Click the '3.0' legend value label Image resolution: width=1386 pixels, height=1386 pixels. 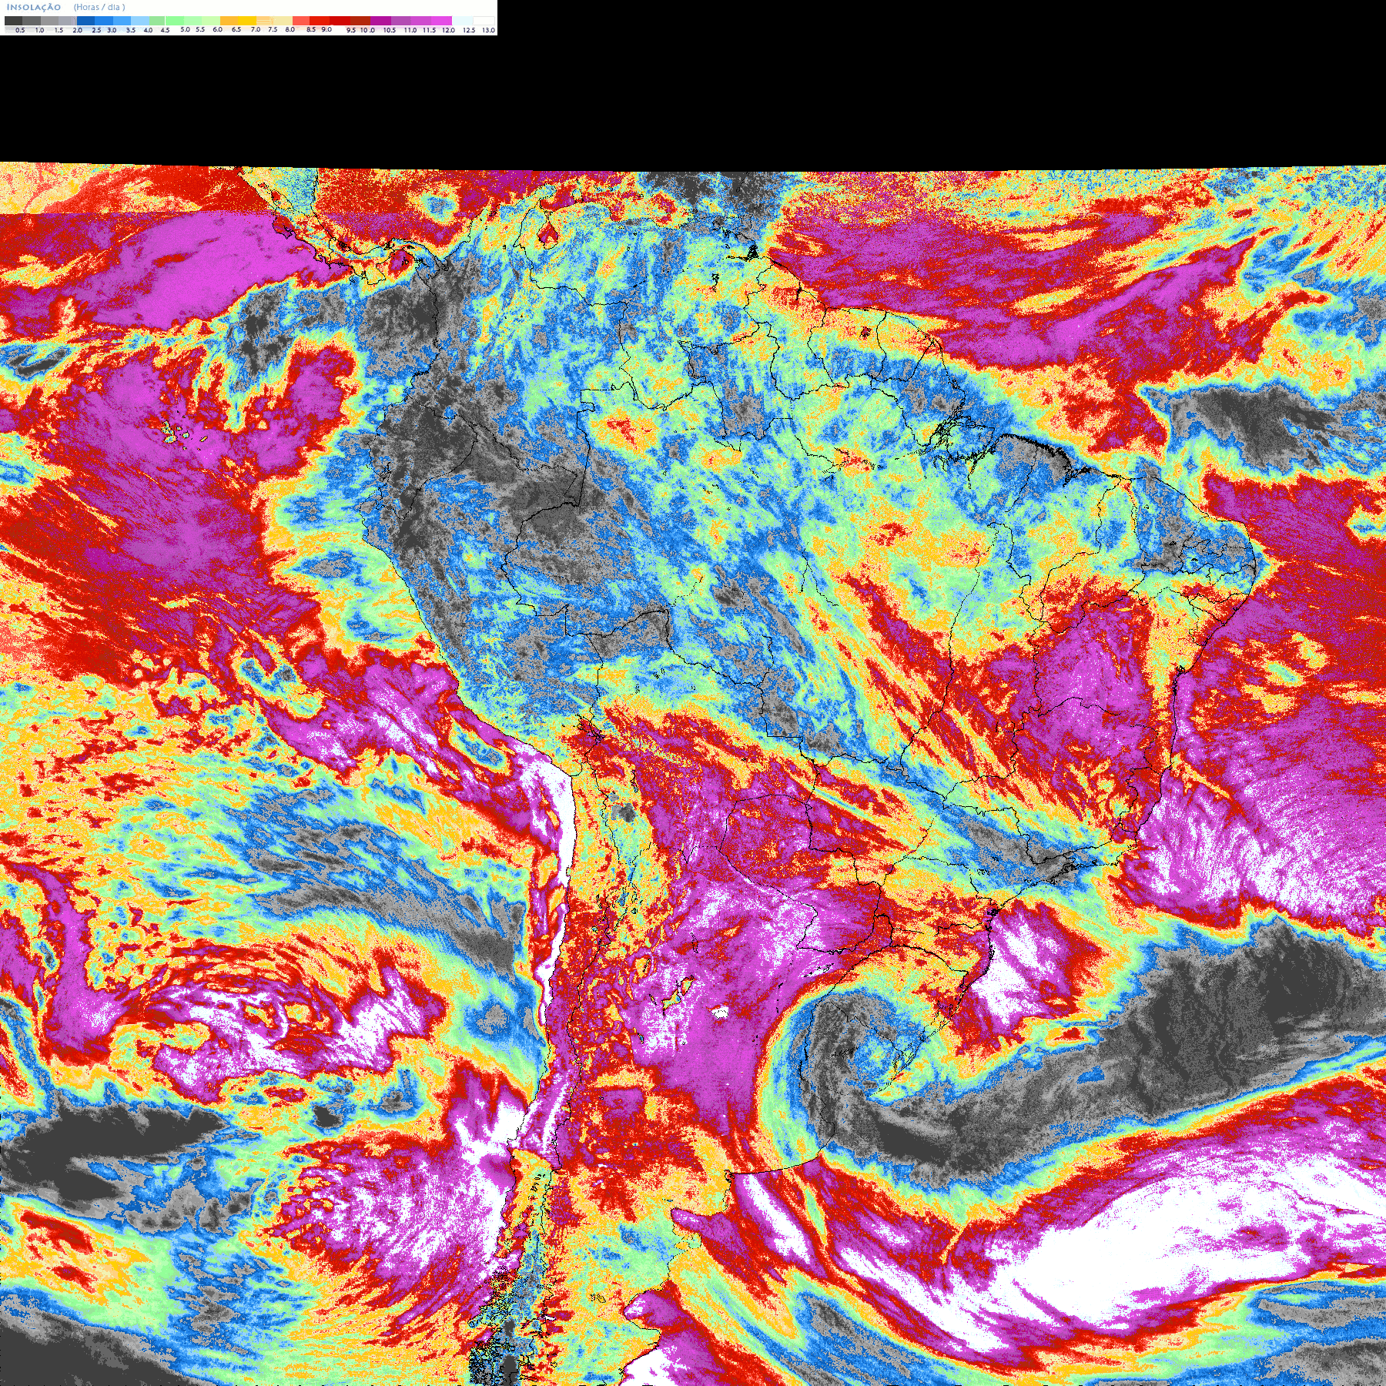(x=112, y=30)
